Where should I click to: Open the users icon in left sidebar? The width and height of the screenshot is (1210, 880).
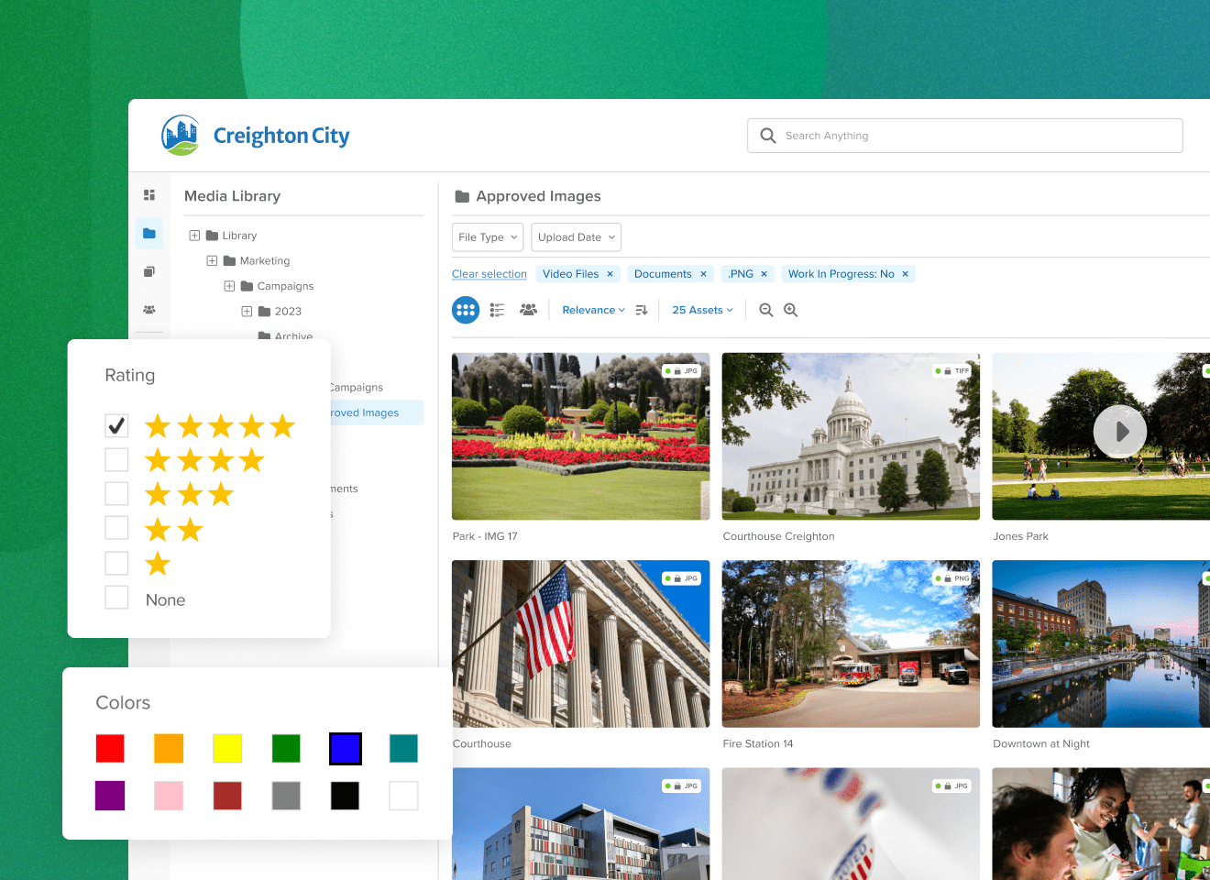149,310
